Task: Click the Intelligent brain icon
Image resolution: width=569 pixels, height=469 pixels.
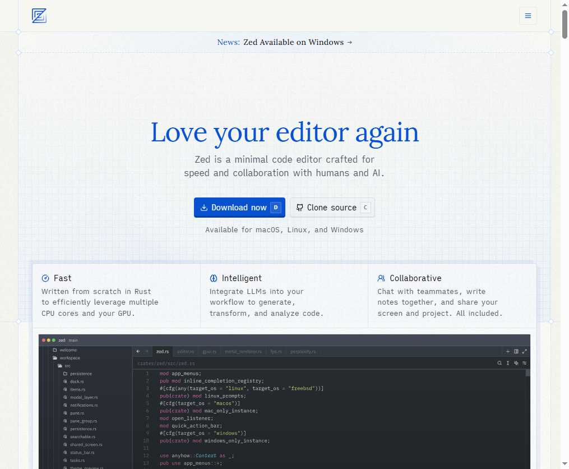Action: point(214,278)
